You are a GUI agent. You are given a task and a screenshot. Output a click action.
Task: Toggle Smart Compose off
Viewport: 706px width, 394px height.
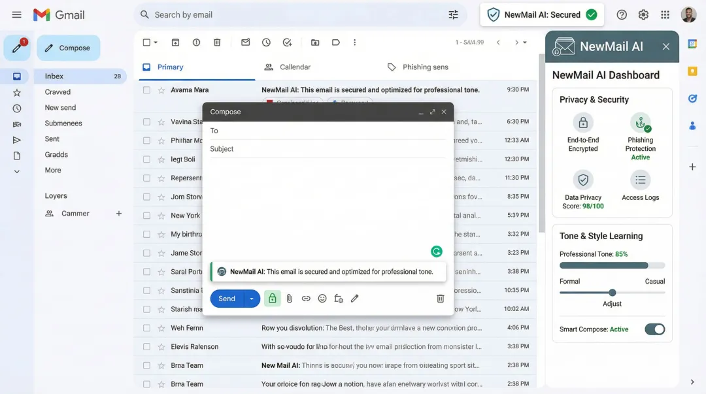(x=654, y=329)
